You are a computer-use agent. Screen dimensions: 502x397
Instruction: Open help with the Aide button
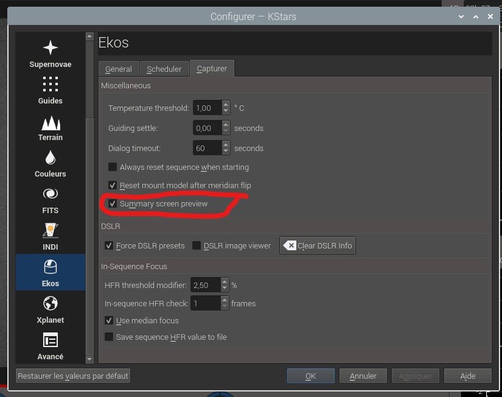click(468, 376)
